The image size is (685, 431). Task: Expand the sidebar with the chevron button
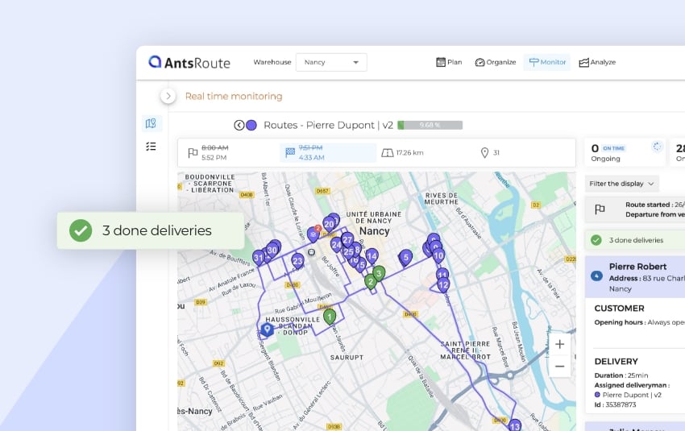168,96
